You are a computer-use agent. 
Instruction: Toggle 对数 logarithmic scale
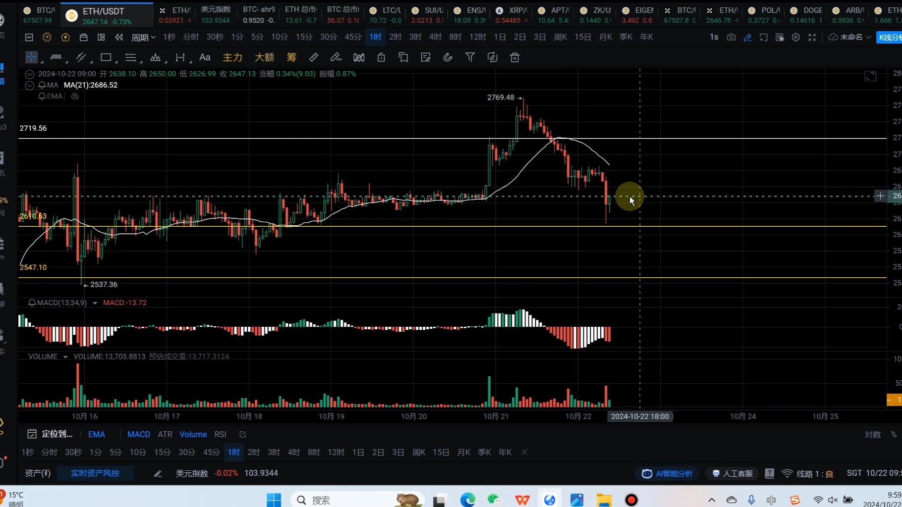(x=873, y=434)
